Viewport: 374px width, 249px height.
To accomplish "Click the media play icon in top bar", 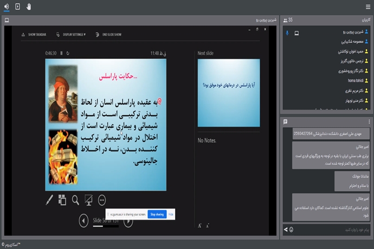I will (x=17, y=6).
